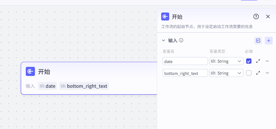Remove the bottom_right_text variable row

coord(267,73)
